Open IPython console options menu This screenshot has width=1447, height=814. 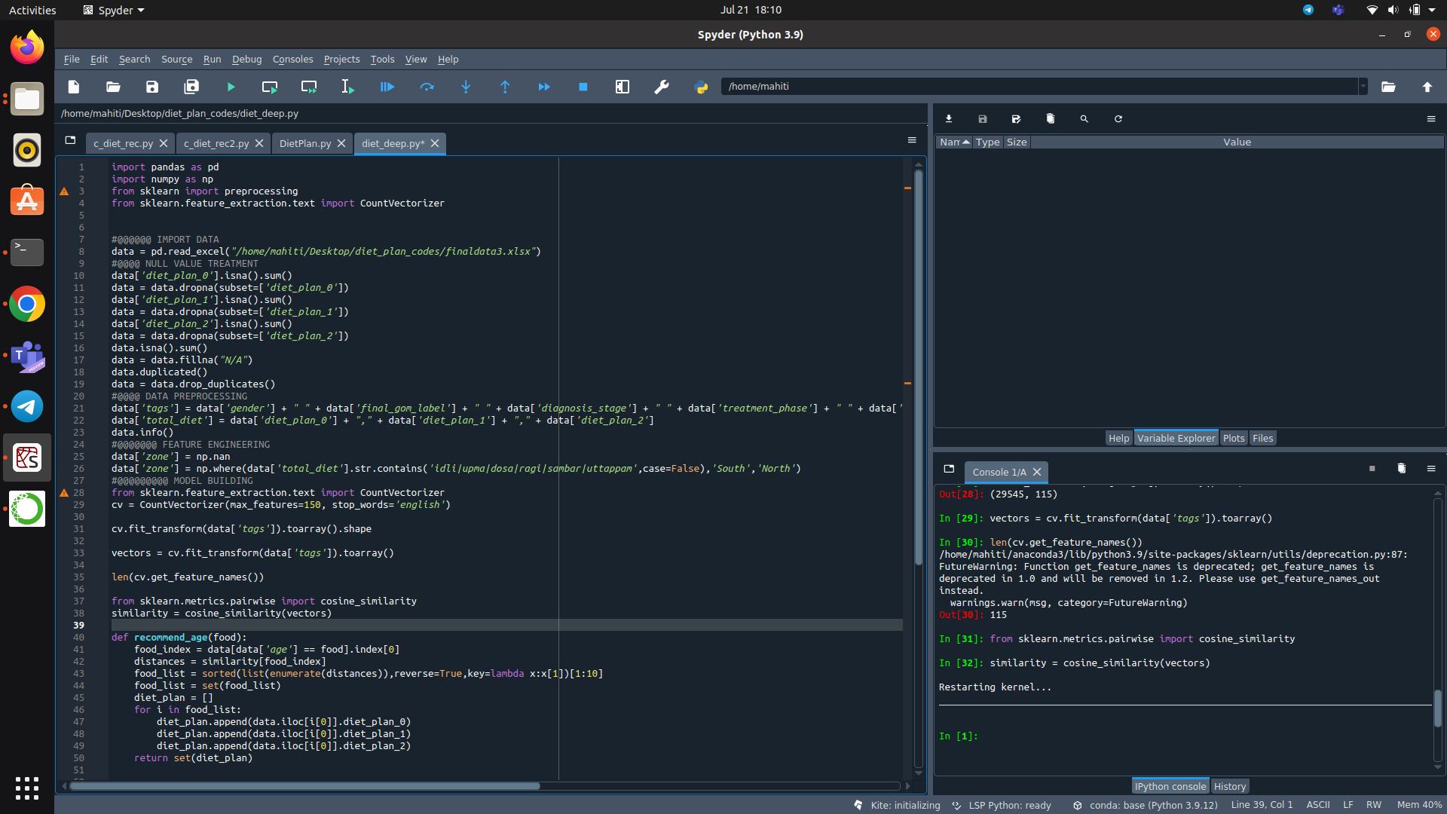click(x=1431, y=469)
